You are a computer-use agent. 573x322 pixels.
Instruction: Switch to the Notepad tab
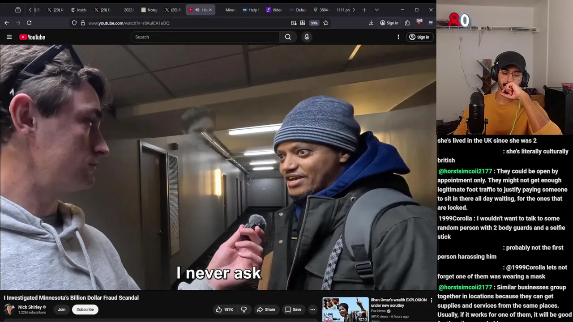[150, 10]
